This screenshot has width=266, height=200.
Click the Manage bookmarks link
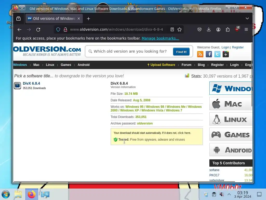click(x=160, y=38)
